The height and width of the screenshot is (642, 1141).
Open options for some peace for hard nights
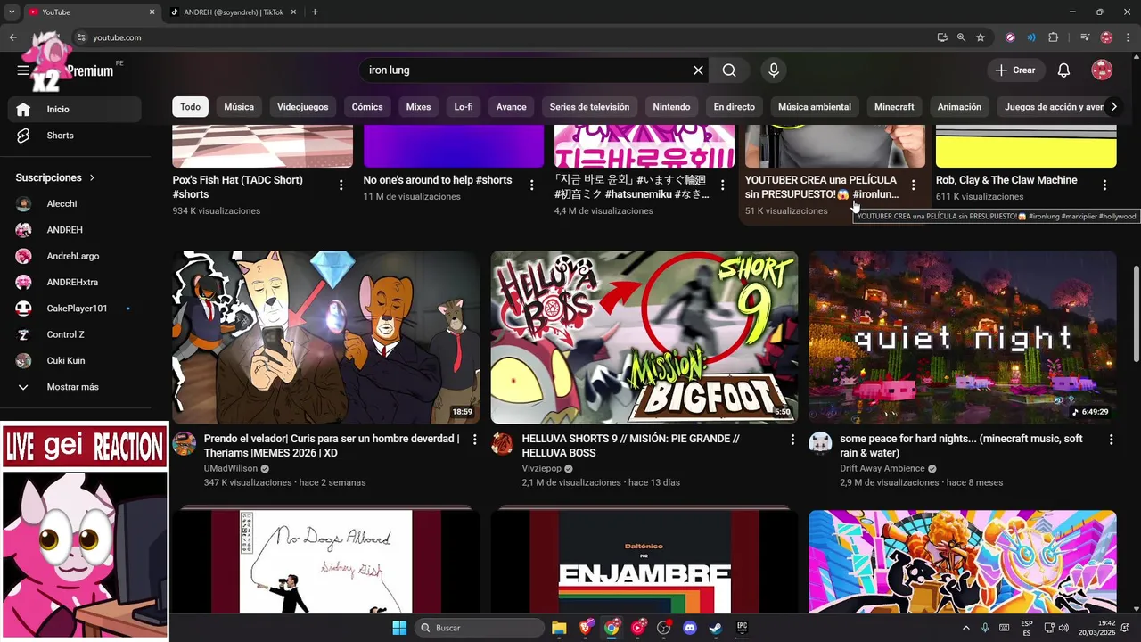tap(1111, 440)
